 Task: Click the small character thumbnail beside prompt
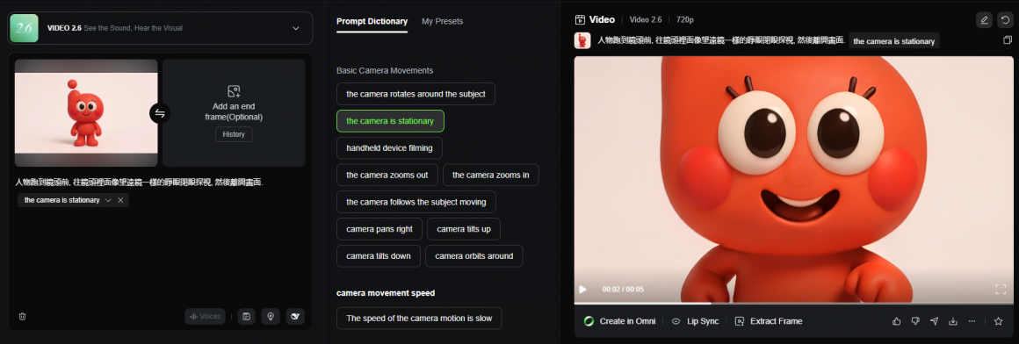[x=582, y=41]
